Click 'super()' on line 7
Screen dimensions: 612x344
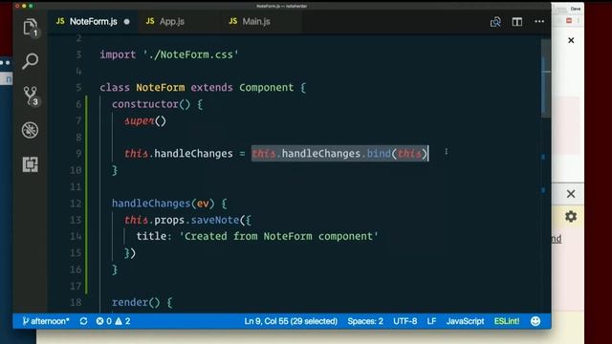pyautogui.click(x=145, y=121)
